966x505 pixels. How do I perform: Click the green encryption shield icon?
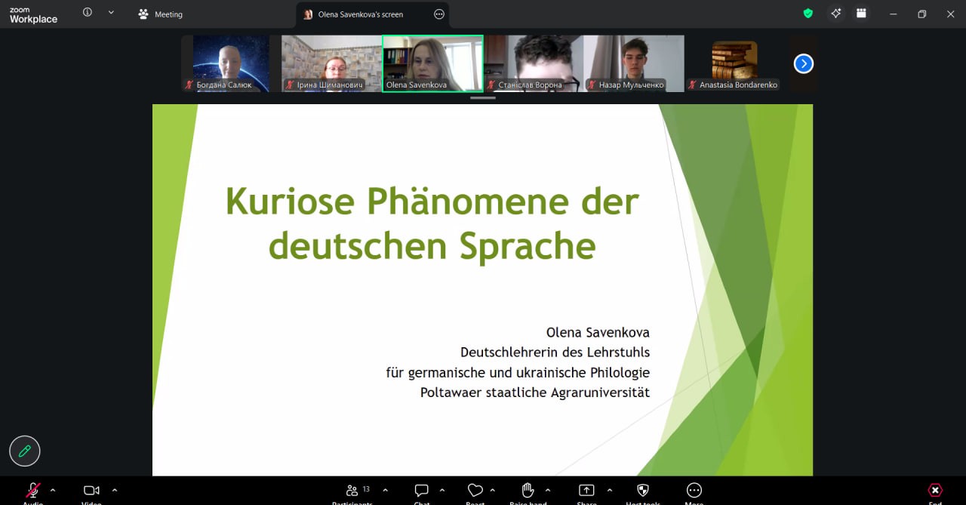point(808,14)
